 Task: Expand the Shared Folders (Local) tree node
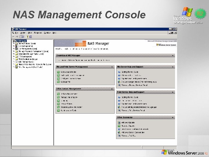click(14, 44)
